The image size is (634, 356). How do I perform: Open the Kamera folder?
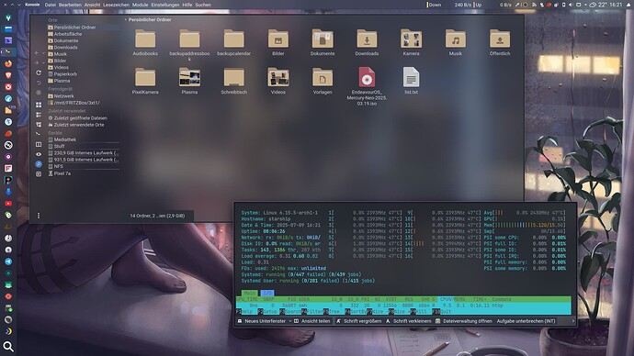click(x=411, y=42)
